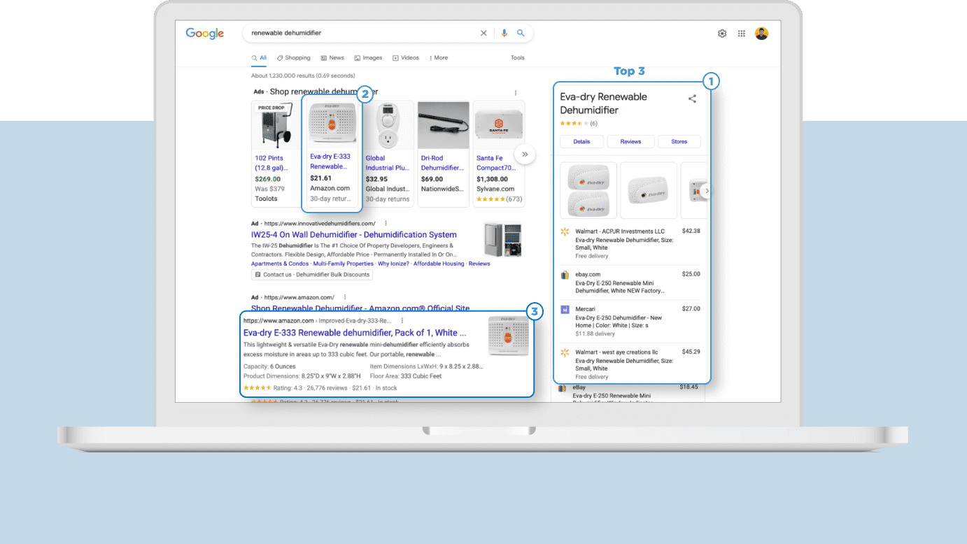Screen dimensions: 967x544
Task: Click the single Eva-dry unit product image
Action: (649, 190)
